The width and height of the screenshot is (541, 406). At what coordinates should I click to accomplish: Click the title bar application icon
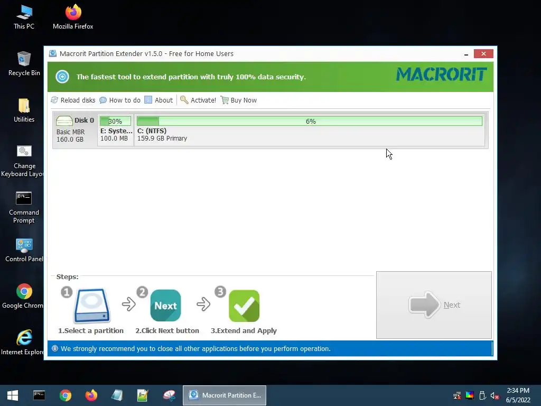(x=53, y=53)
